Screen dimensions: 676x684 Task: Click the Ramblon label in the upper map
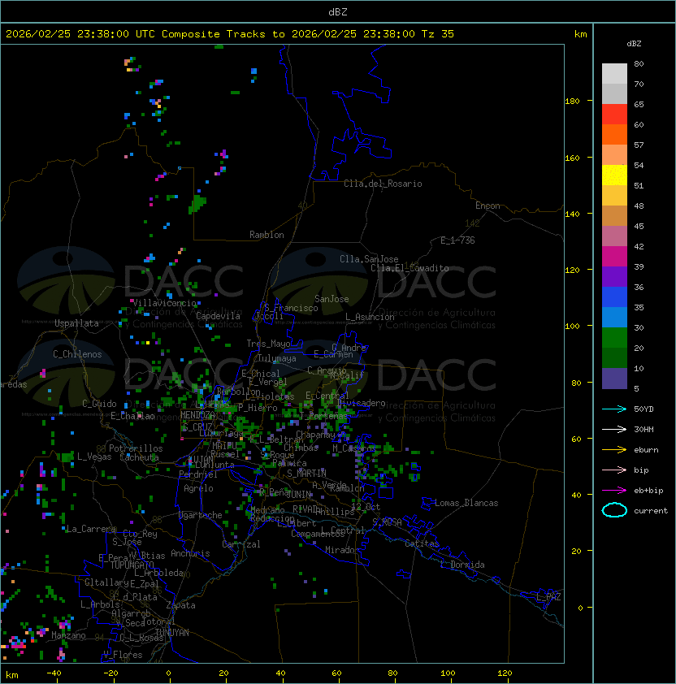tap(266, 235)
